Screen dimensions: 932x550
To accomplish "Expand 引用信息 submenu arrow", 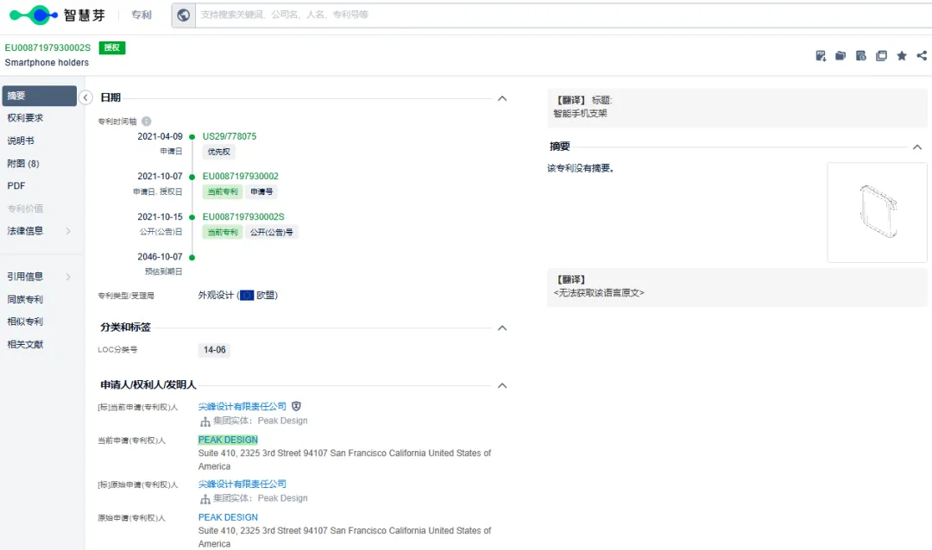I will click(x=68, y=277).
